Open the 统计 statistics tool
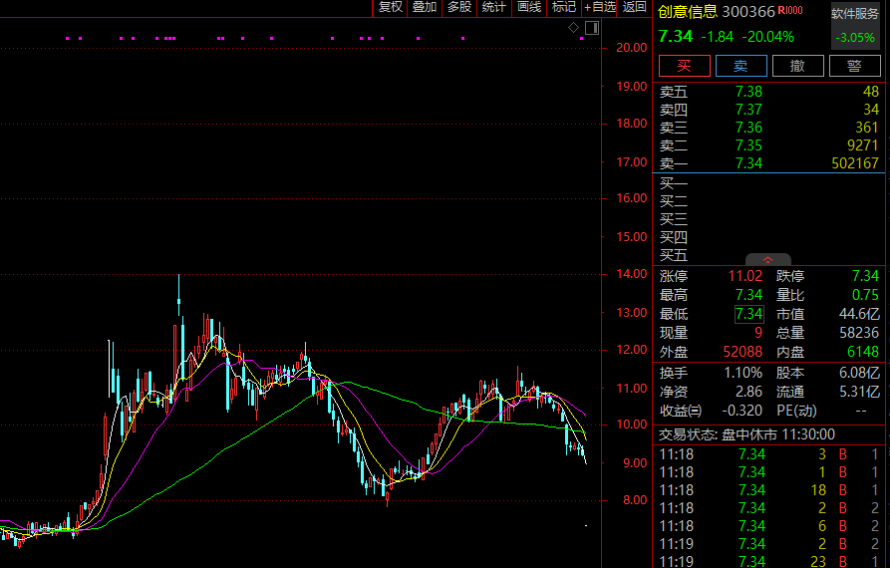Screen dimensions: 890x568 coord(493,7)
